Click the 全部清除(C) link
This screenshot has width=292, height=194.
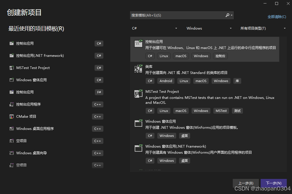coord(277,17)
